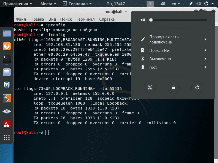Click the Cherrytree icon in the dock
The image size is (218, 163).
coord(7,124)
